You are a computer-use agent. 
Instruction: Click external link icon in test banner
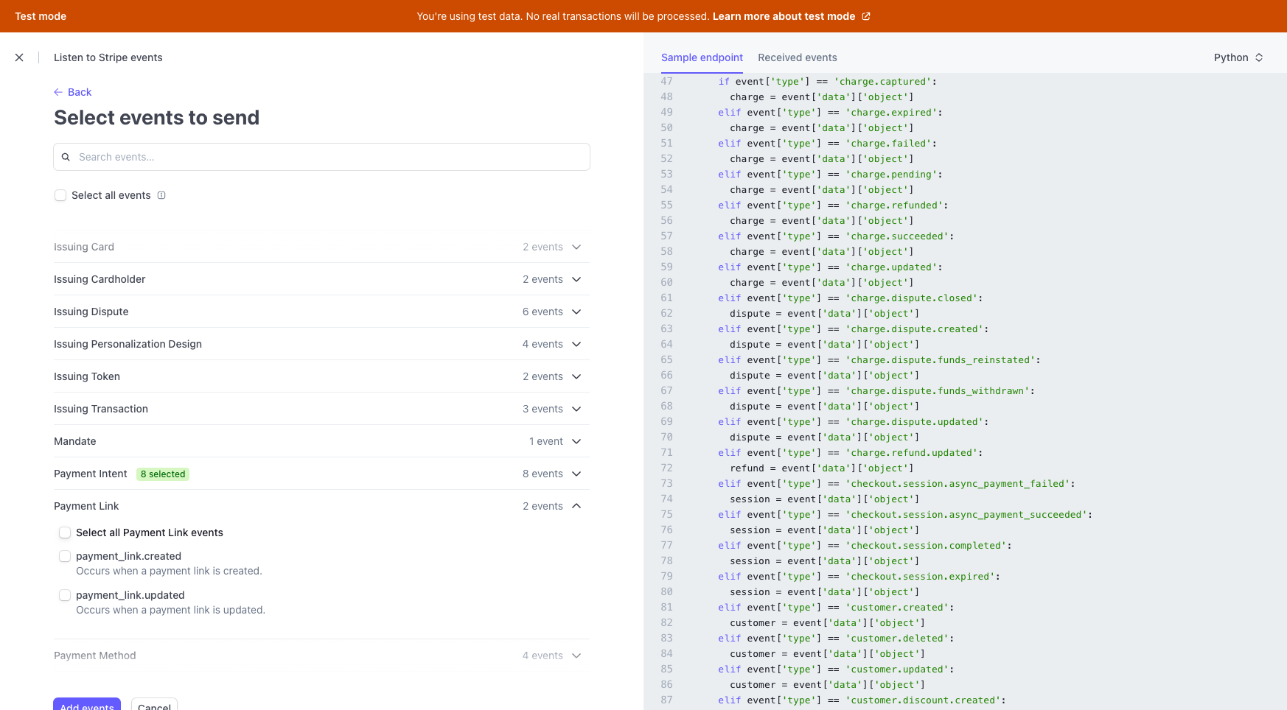click(866, 16)
